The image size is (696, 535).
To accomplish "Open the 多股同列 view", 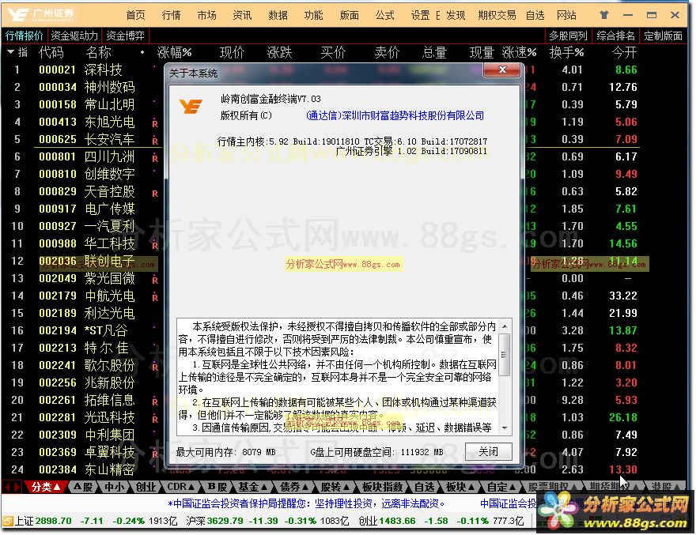I will pyautogui.click(x=568, y=36).
